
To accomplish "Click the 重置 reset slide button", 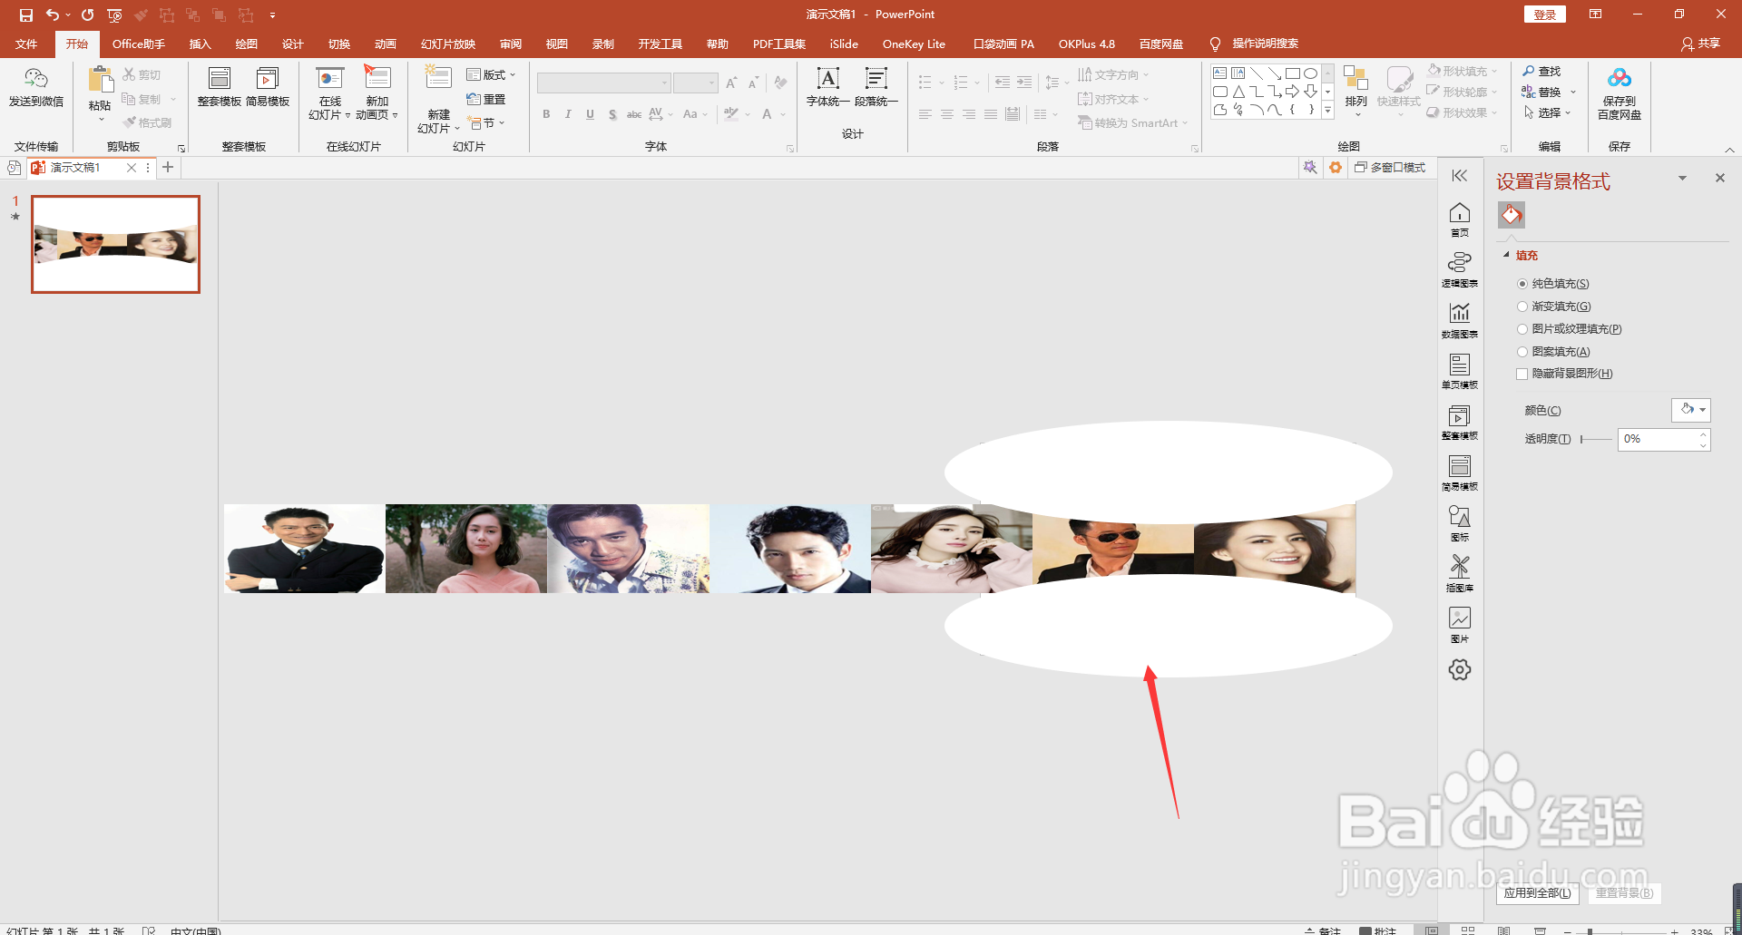I will 486,99.
